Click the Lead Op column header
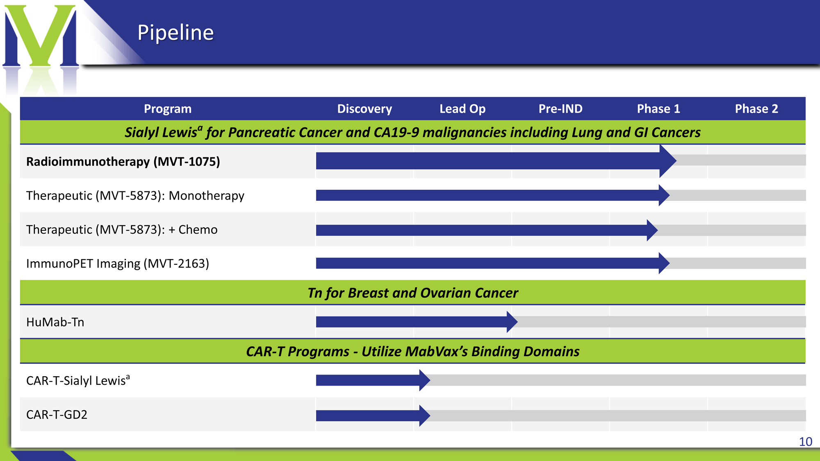This screenshot has height=461, width=820. (462, 109)
